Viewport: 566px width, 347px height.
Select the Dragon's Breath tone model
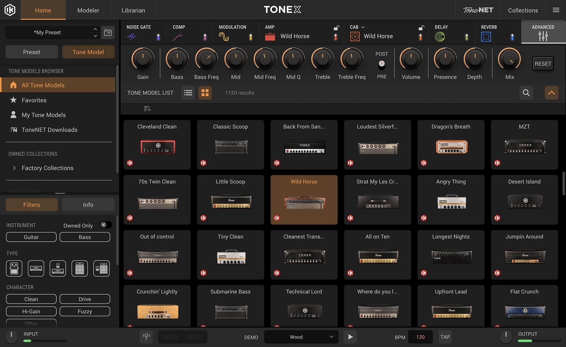click(450, 145)
